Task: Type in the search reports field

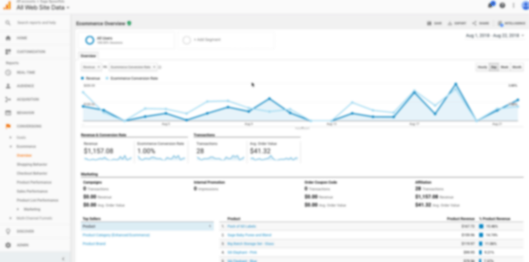Action: [36, 22]
